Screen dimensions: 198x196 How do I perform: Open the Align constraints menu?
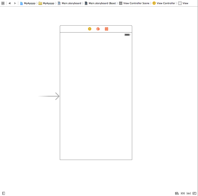[x=177, y=193]
